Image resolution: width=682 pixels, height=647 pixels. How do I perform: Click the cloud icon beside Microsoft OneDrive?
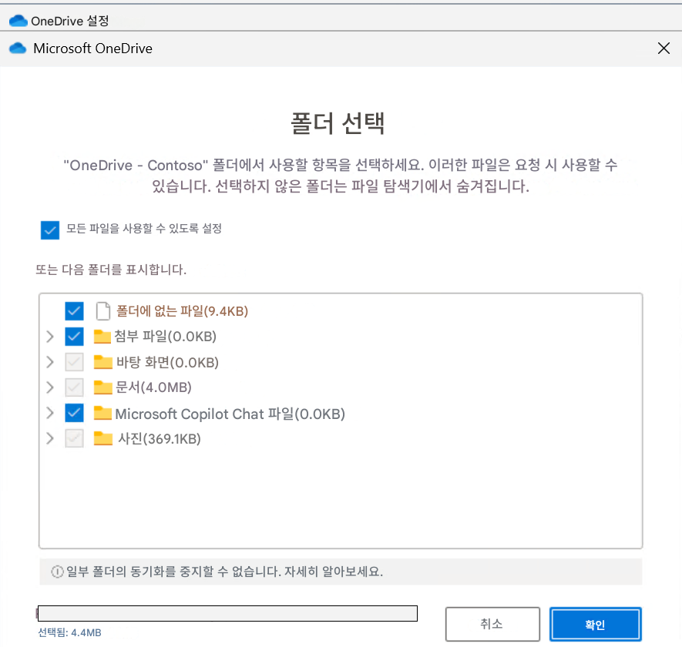pos(18,48)
